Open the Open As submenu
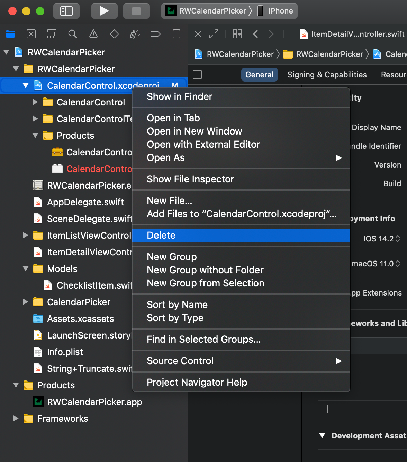 [241, 158]
